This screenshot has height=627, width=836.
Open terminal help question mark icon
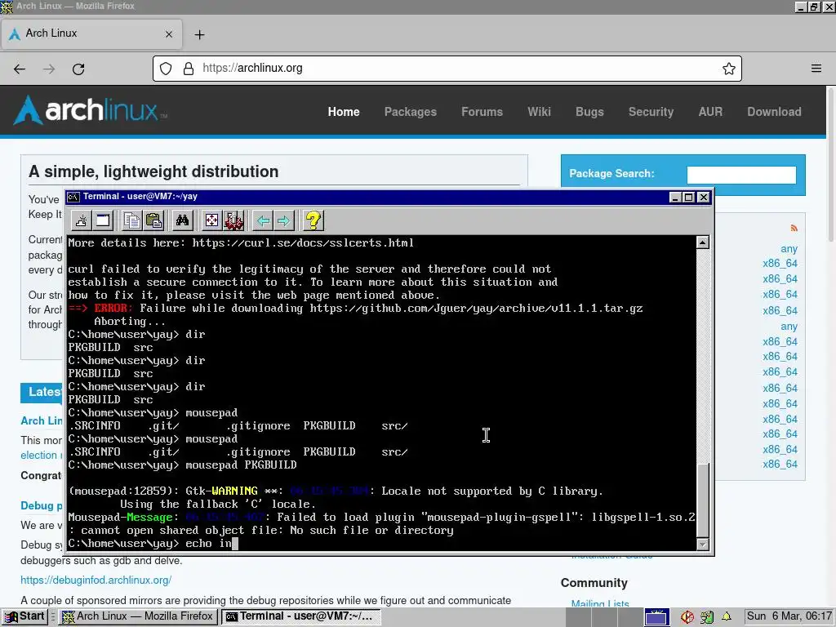click(x=313, y=220)
